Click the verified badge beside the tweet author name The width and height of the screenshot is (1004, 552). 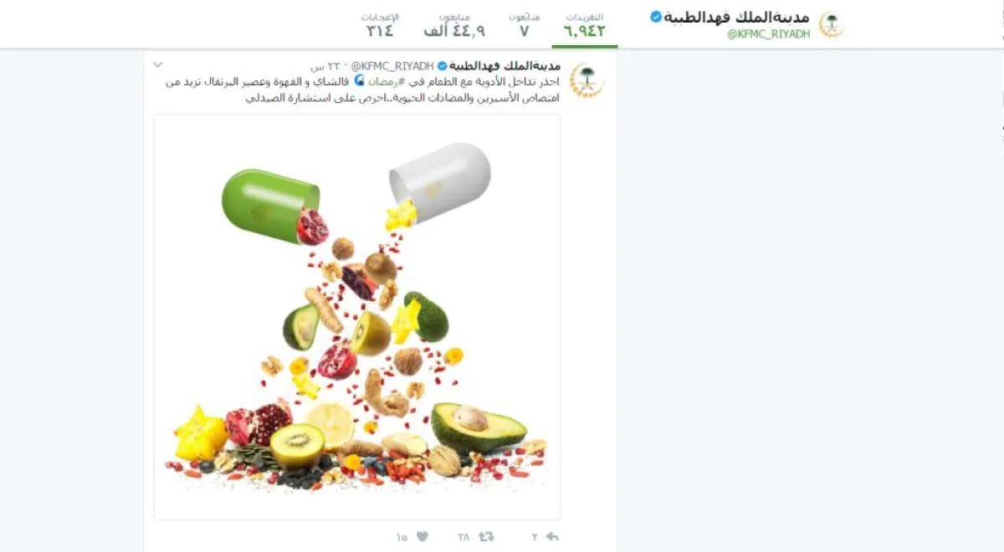tap(442, 65)
